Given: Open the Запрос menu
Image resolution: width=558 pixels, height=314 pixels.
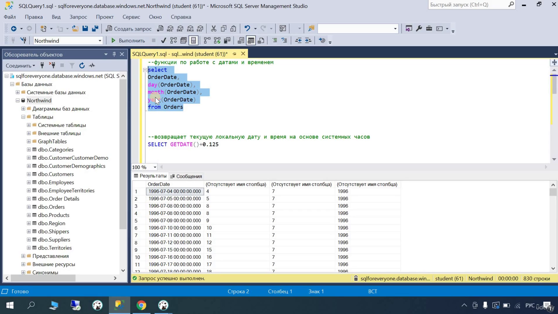Looking at the screenshot, I should [78, 17].
